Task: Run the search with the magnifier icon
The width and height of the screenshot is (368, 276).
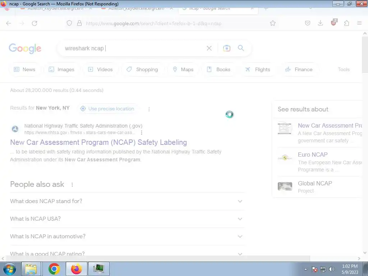Action: click(x=241, y=48)
